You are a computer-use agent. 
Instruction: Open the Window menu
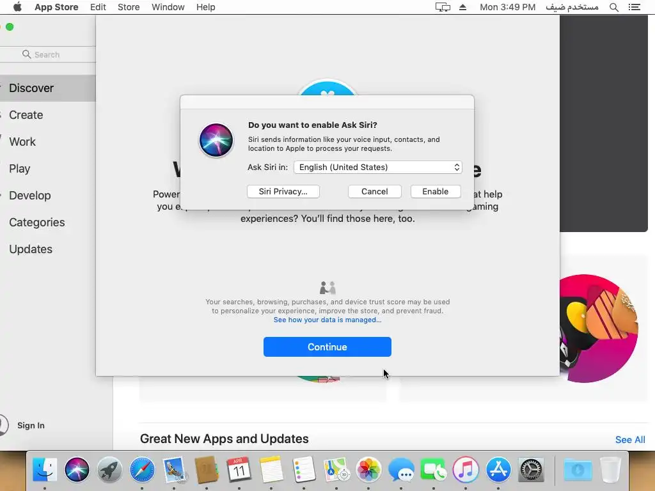(168, 7)
